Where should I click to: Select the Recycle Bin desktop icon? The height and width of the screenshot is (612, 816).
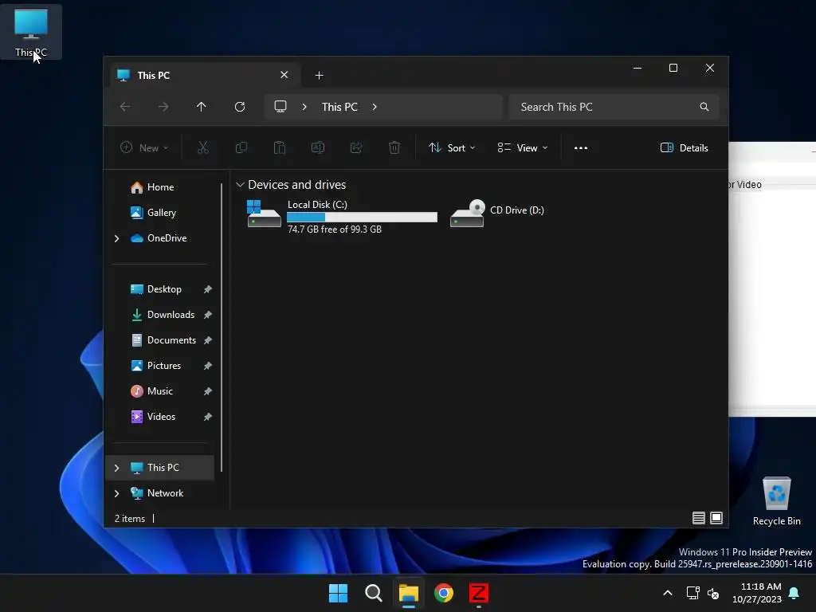(x=776, y=501)
